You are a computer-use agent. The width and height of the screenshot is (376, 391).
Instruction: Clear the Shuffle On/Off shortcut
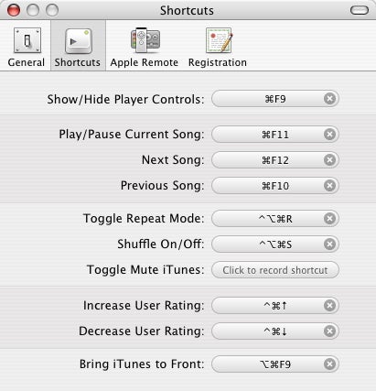pyautogui.click(x=329, y=244)
